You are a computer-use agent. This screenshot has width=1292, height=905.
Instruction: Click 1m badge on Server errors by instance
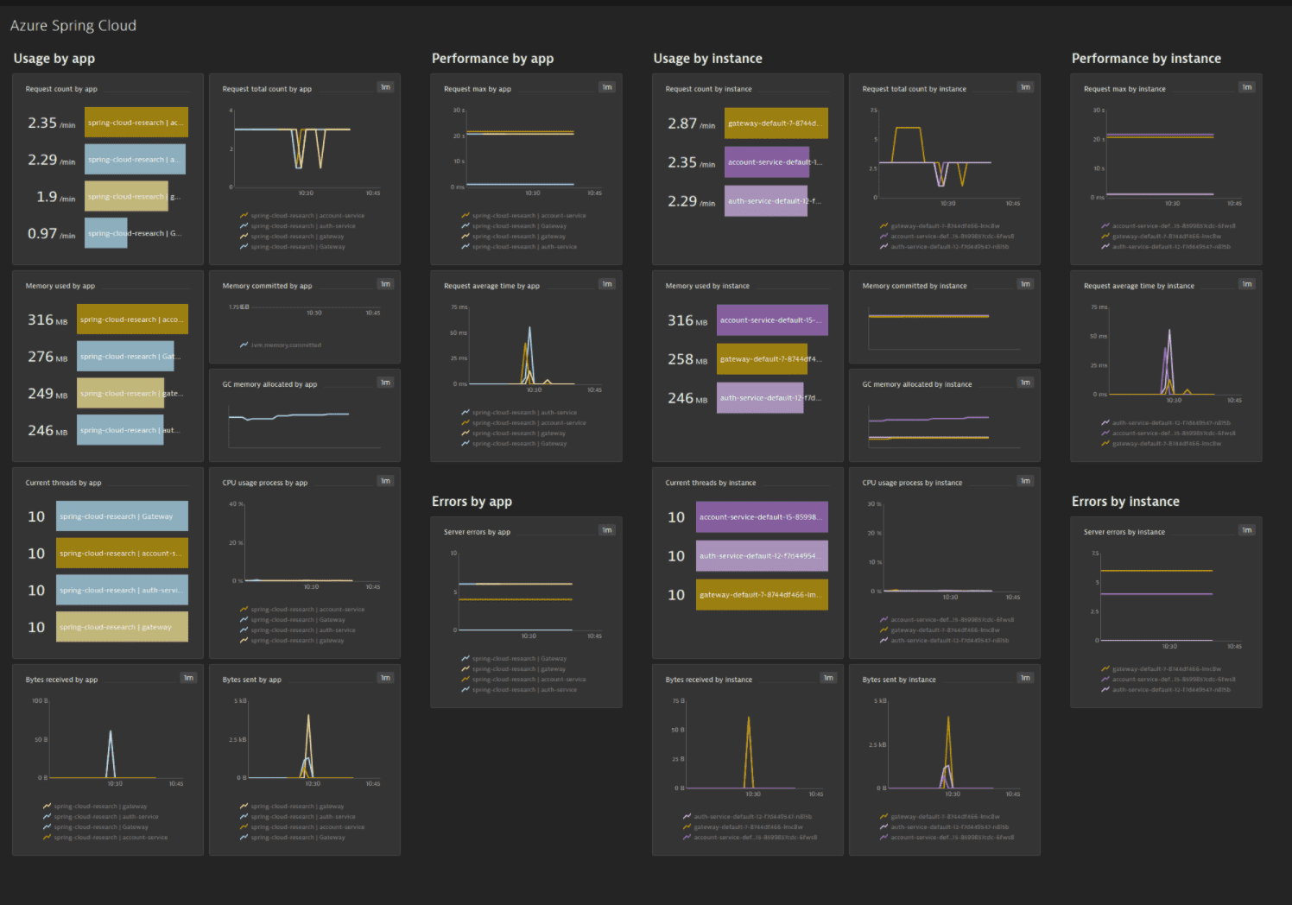[1246, 530]
